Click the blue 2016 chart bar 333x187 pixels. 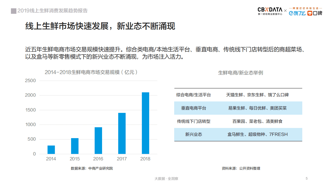[x=98, y=140]
